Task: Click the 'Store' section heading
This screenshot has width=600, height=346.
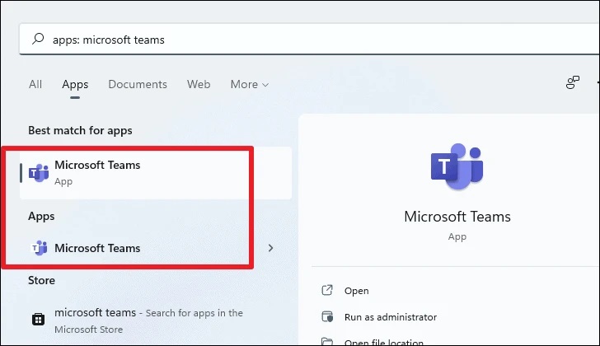Action: (x=41, y=280)
